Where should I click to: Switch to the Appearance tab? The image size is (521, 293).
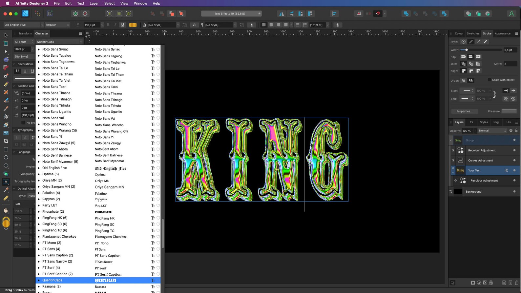coord(503,33)
